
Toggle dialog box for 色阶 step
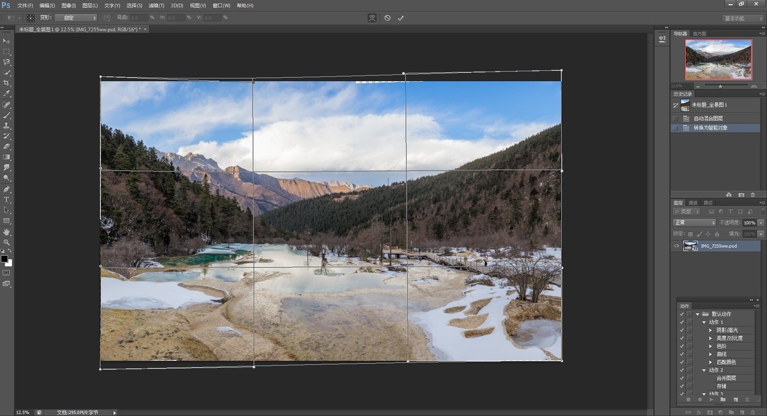tap(690, 346)
